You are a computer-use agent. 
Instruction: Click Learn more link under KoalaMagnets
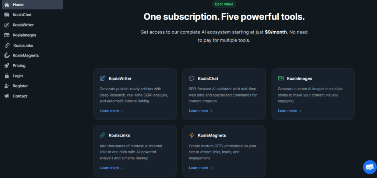[200, 168]
